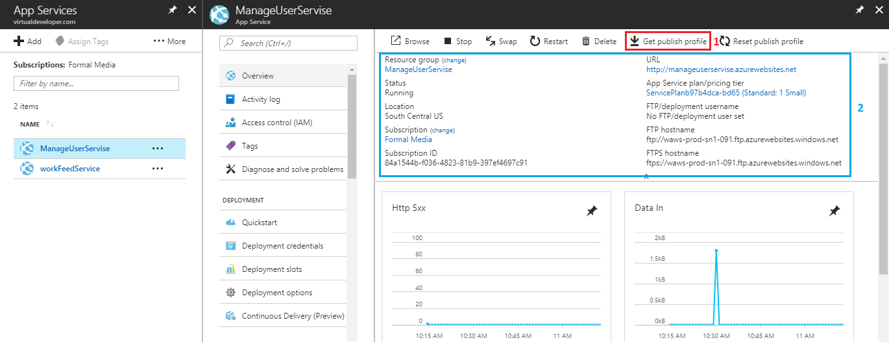
Task: Click the Diagnose wrench icon
Action: point(230,169)
